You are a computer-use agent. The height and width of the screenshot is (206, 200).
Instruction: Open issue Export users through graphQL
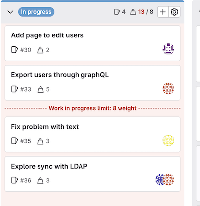click(x=60, y=75)
